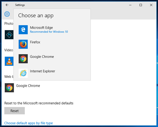Viewport: 158px width, 127px height.
Task: Open Choose default apps by file type
Action: point(28,123)
